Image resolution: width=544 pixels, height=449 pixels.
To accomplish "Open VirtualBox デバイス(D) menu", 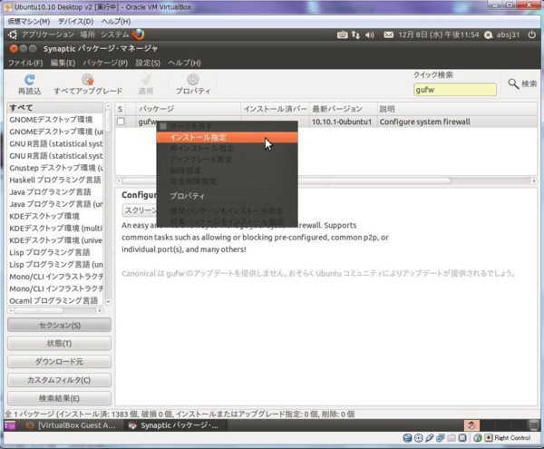I will pos(75,22).
